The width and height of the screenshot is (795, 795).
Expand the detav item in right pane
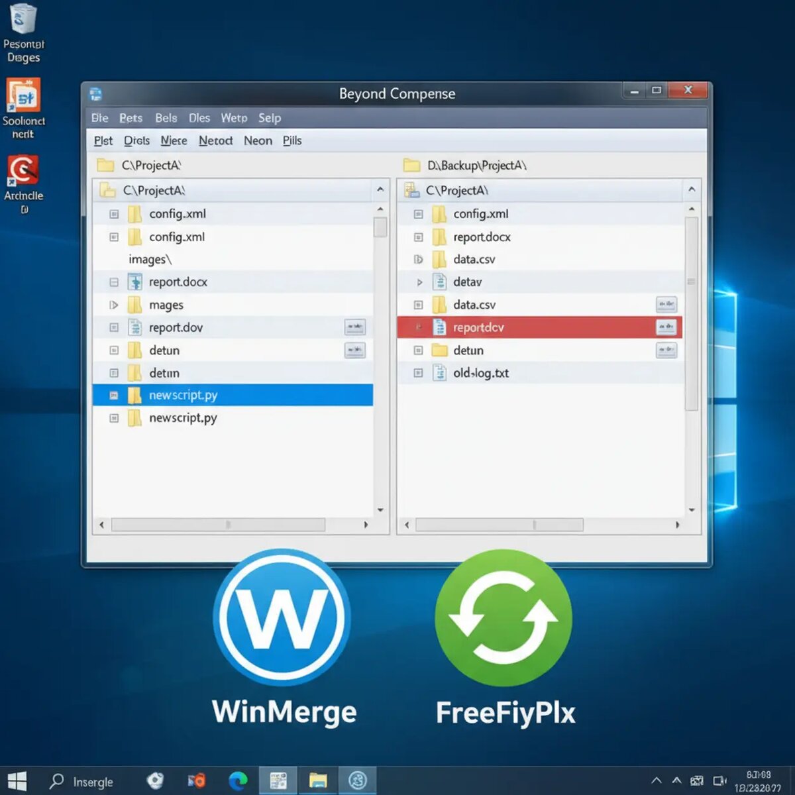(x=419, y=282)
